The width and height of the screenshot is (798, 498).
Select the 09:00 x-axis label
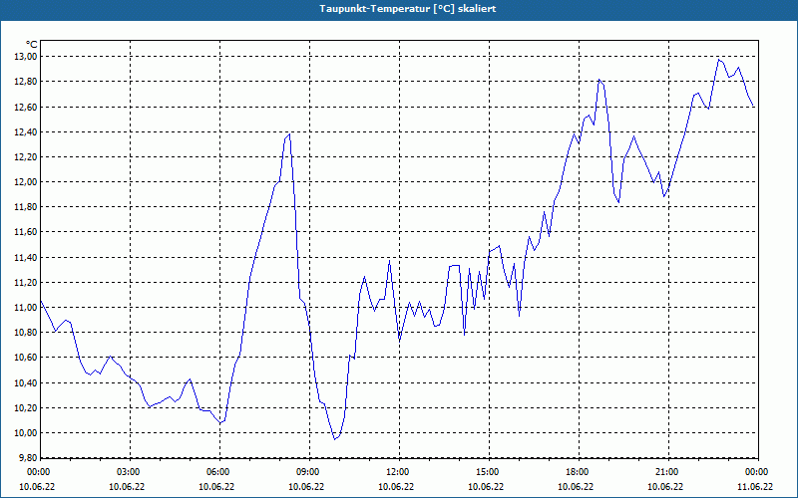coord(309,472)
